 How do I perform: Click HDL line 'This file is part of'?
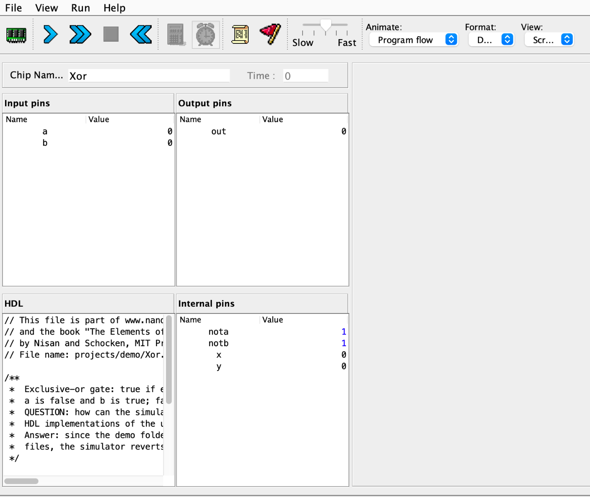point(84,320)
